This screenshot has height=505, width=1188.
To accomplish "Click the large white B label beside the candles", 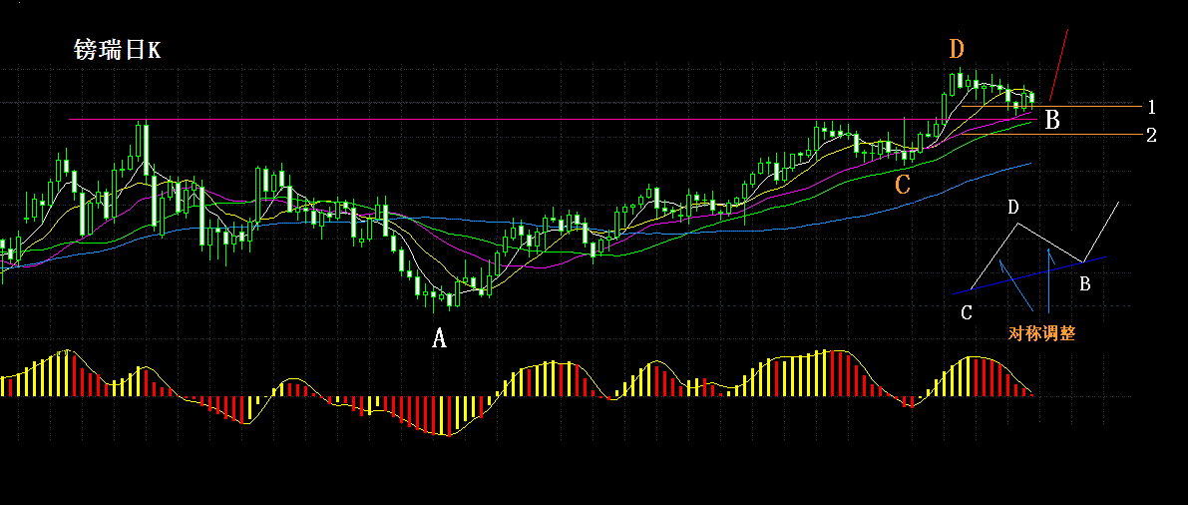I will click(x=1051, y=119).
